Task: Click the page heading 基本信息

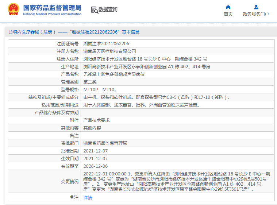Action: [x=131, y=32]
